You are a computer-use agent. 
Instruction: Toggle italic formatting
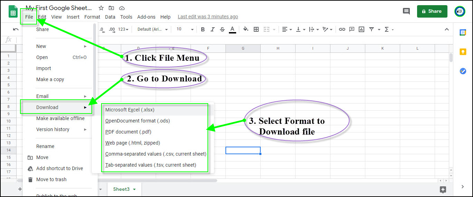(x=213, y=29)
